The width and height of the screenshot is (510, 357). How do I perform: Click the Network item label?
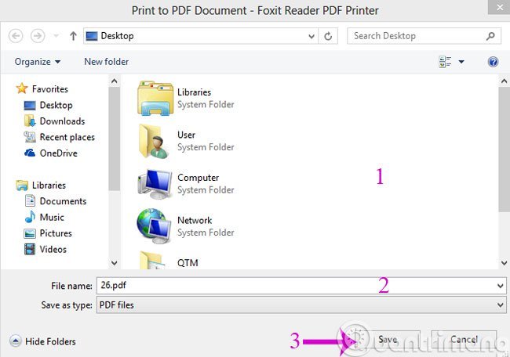tap(195, 220)
